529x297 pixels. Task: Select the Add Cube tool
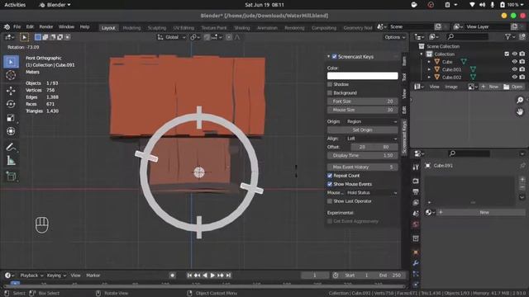pyautogui.click(x=11, y=176)
